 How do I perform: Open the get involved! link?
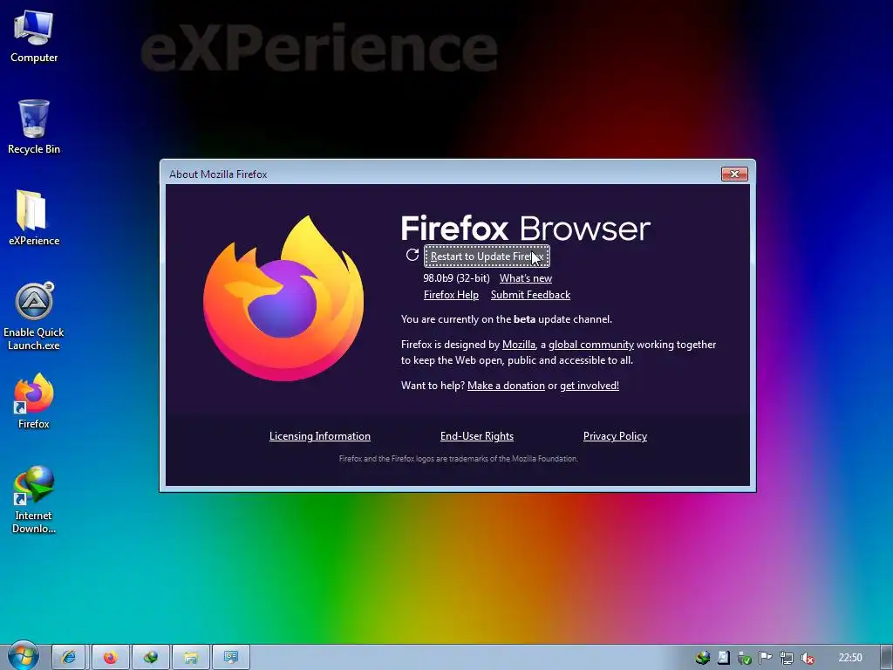tap(590, 385)
